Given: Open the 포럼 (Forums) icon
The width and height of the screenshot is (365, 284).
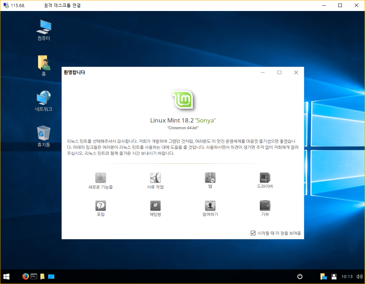Looking at the screenshot, I should [x=101, y=206].
